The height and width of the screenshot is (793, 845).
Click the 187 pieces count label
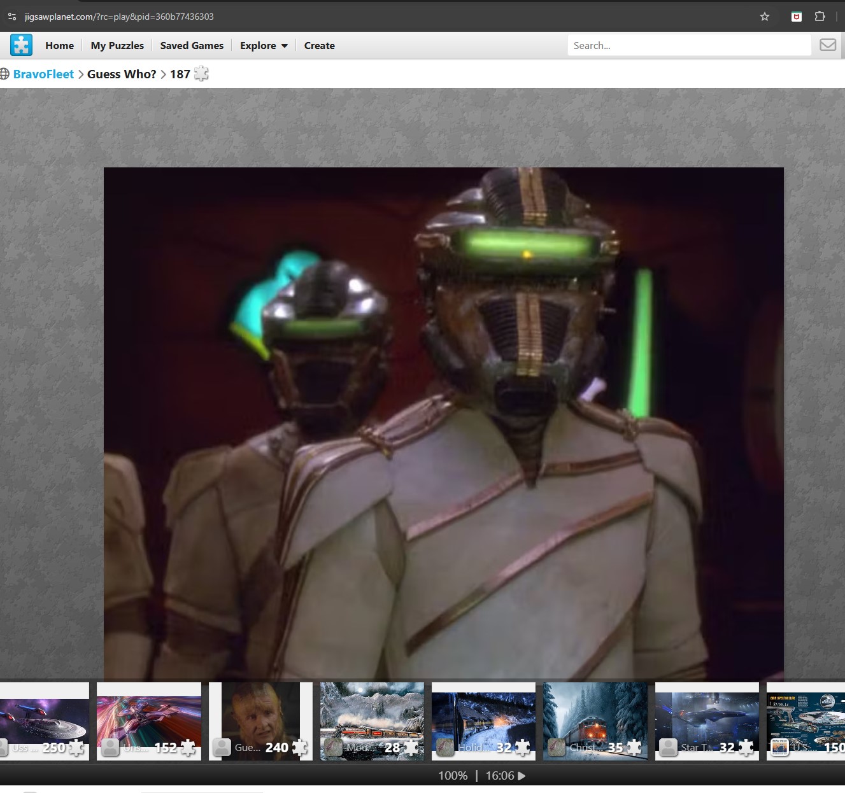[x=180, y=74]
